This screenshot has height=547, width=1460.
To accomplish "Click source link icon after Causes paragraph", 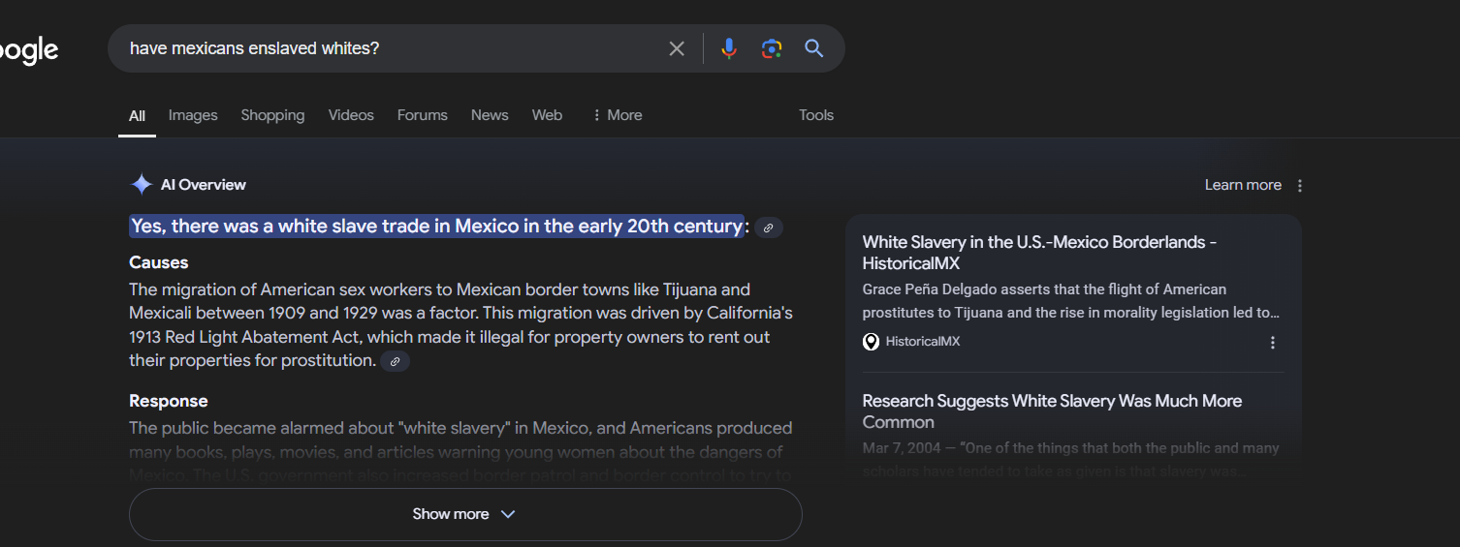I will point(395,362).
